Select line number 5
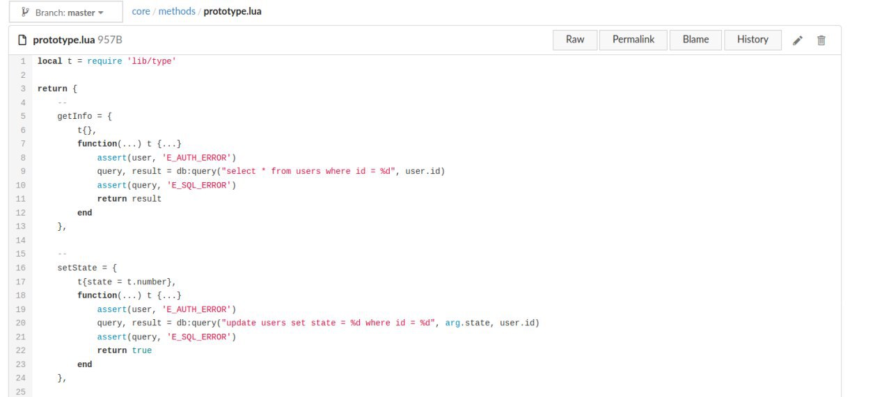This screenshot has width=891, height=397. point(23,116)
